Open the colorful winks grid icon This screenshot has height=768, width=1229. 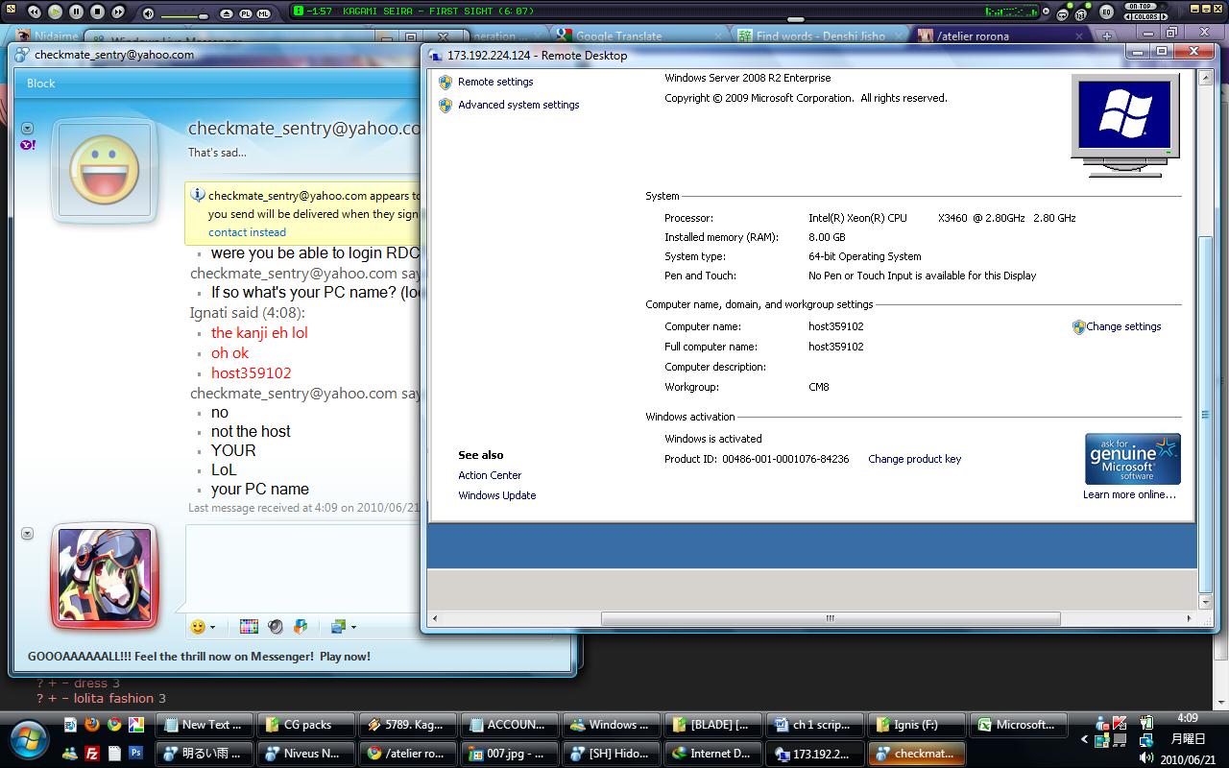pyautogui.click(x=249, y=627)
